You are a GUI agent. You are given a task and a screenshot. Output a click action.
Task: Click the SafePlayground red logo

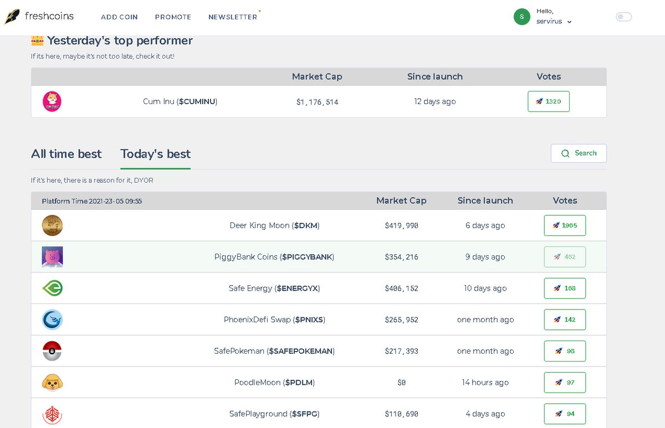coord(52,414)
